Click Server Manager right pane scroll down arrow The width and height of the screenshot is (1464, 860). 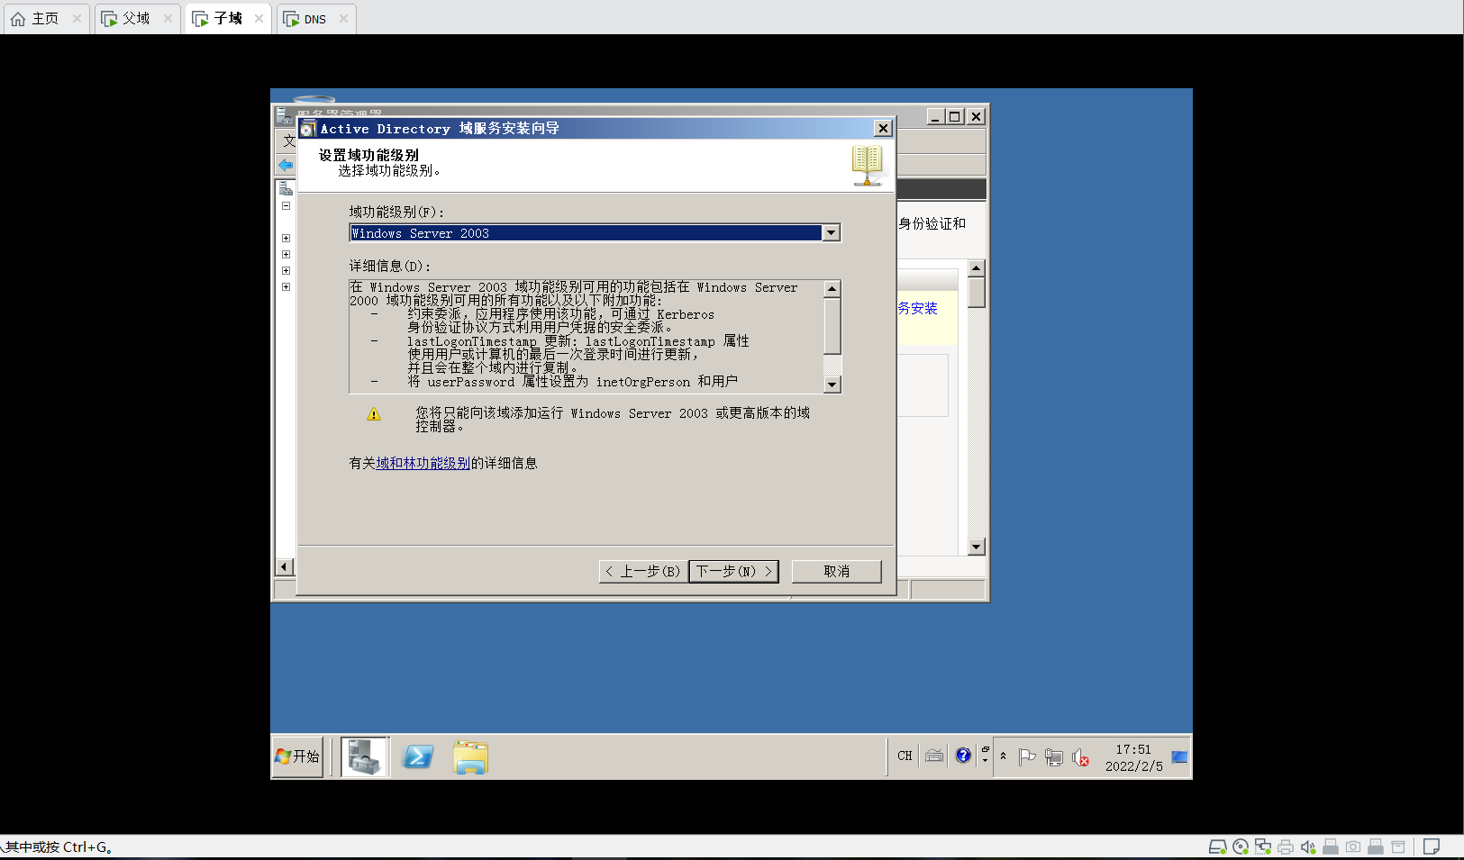click(x=977, y=547)
